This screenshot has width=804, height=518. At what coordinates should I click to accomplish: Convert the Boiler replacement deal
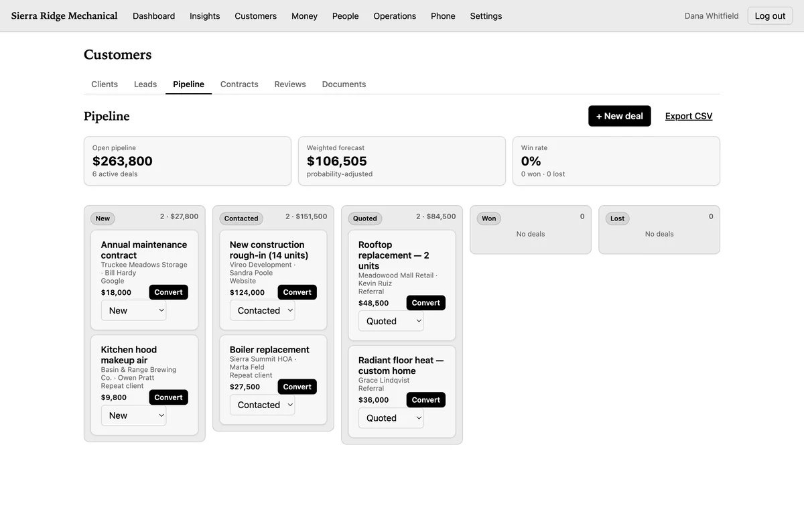point(297,387)
